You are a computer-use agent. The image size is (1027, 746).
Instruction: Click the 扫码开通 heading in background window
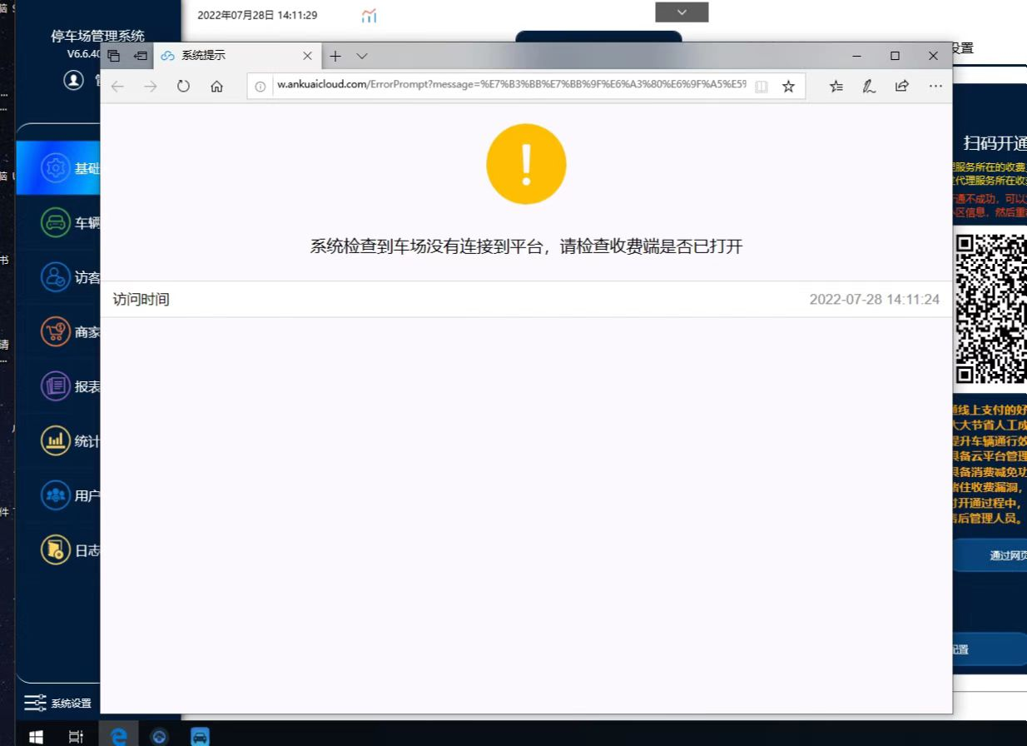coord(995,142)
